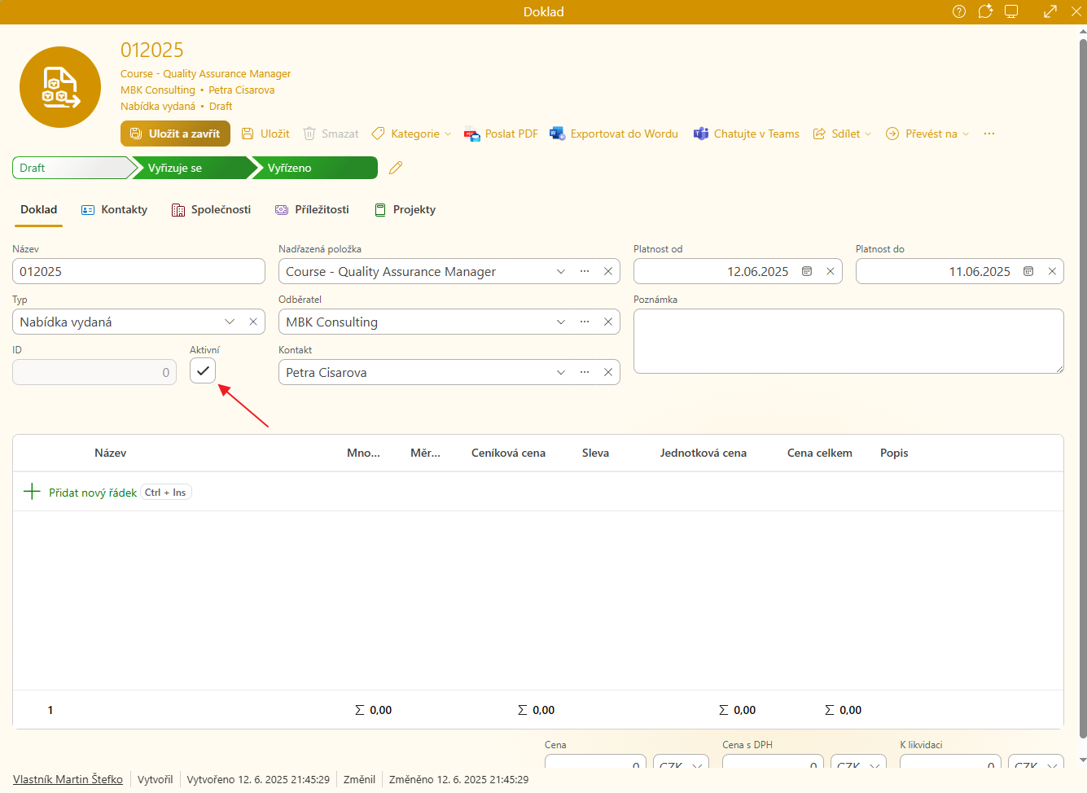1087x793 pixels.
Task: Switch to the Příležitosti tab
Action: click(x=312, y=209)
